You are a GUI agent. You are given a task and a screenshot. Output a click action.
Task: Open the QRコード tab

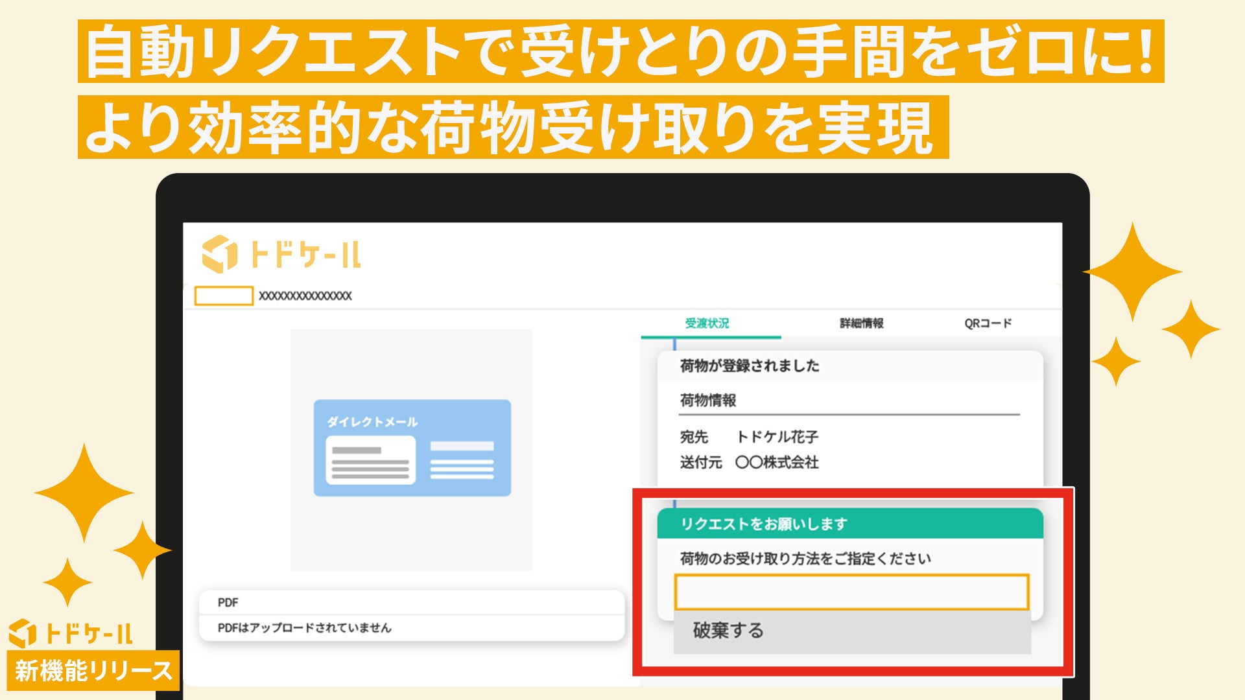coord(987,323)
